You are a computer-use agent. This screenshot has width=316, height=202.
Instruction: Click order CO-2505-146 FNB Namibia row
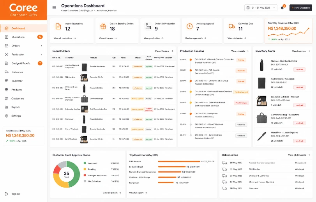point(113,77)
